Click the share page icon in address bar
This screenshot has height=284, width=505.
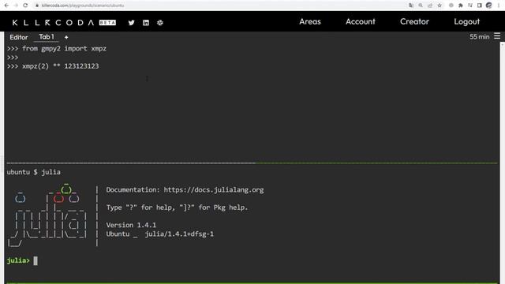(430, 6)
